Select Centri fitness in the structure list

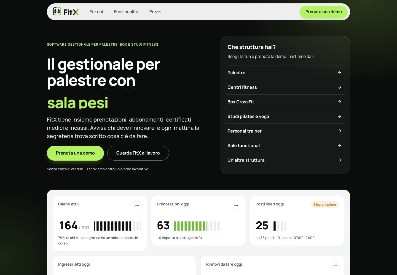pos(285,87)
